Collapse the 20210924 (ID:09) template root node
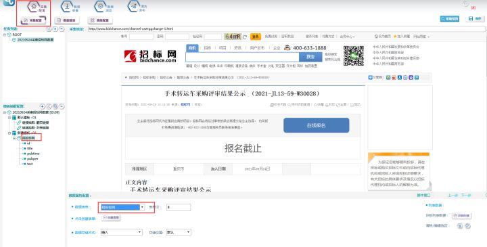Viewport: 487px width, 247px height. coord(5,112)
